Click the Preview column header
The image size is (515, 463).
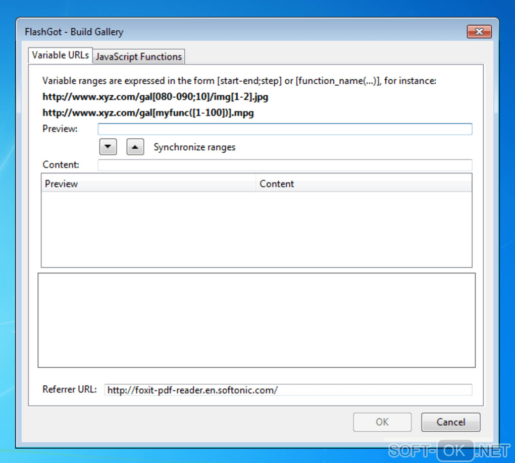pos(148,184)
